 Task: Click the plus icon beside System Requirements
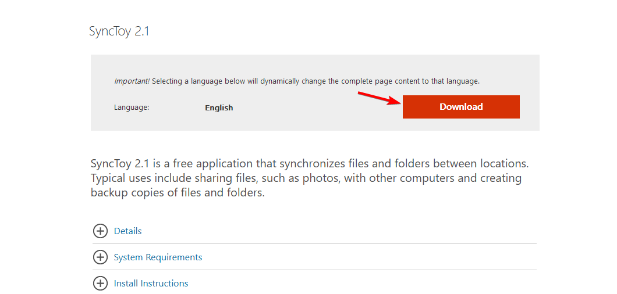click(x=100, y=257)
